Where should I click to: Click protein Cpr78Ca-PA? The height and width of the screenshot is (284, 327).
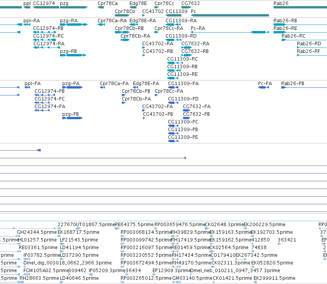coord(114,84)
